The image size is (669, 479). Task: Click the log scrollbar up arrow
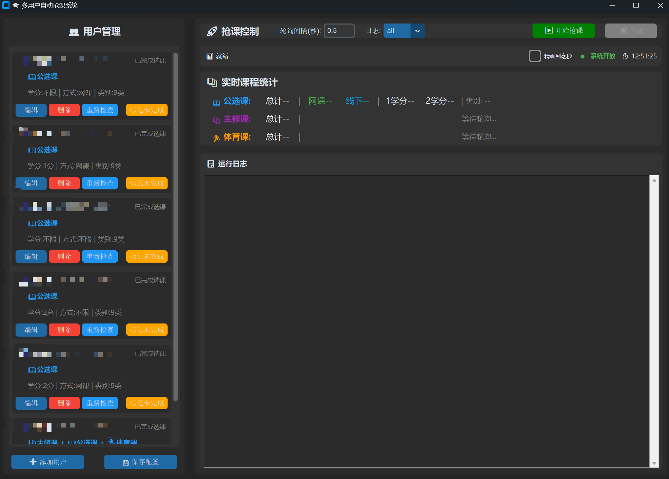[654, 180]
